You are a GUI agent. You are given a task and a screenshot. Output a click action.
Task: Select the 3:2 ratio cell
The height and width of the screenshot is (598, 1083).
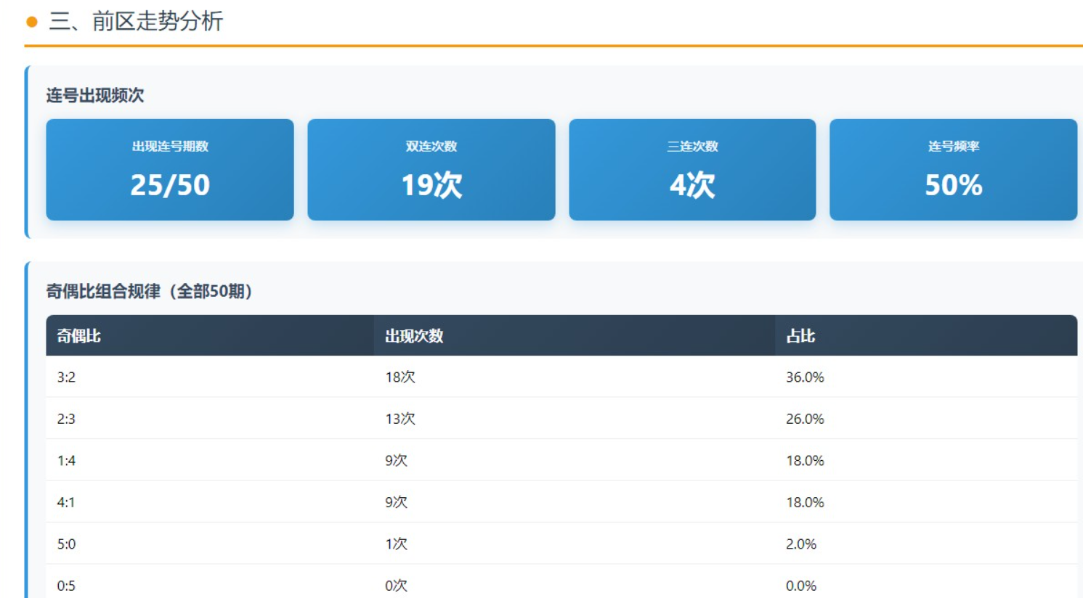[x=66, y=377]
